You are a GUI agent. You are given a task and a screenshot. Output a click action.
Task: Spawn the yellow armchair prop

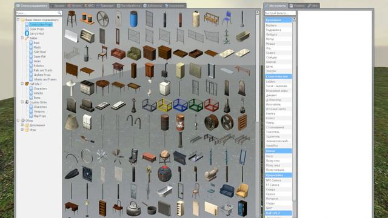[x=242, y=191]
